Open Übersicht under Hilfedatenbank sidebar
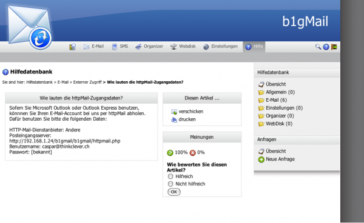This screenshot has height=223, width=364. [x=276, y=84]
